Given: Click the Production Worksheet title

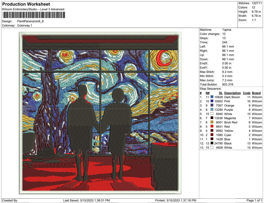Looking at the screenshot, I should 26,4.
